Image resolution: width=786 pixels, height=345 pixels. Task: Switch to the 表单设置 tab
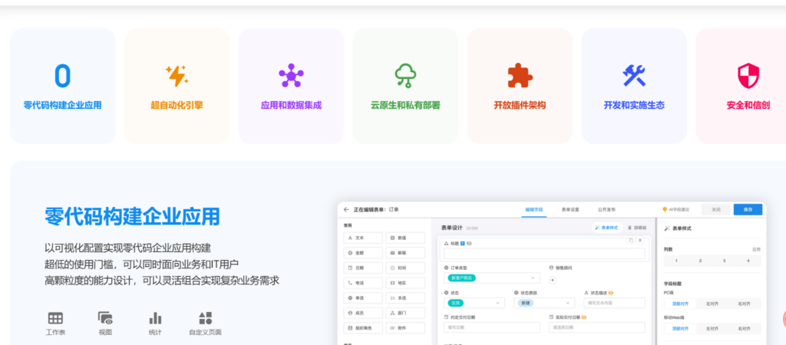tap(570, 209)
